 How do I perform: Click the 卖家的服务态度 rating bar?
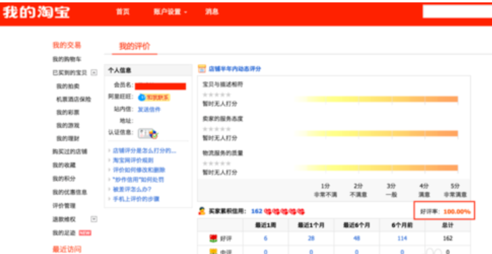tap(376, 134)
